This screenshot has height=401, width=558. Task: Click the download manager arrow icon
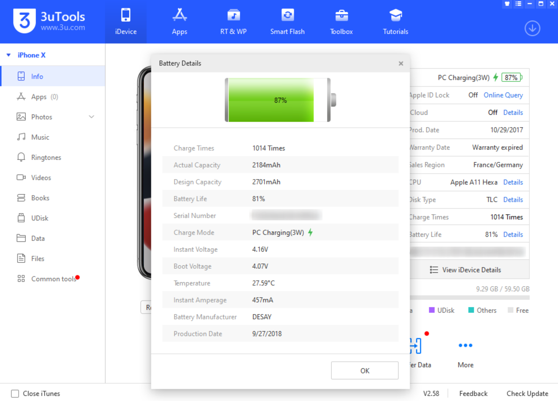point(532,28)
